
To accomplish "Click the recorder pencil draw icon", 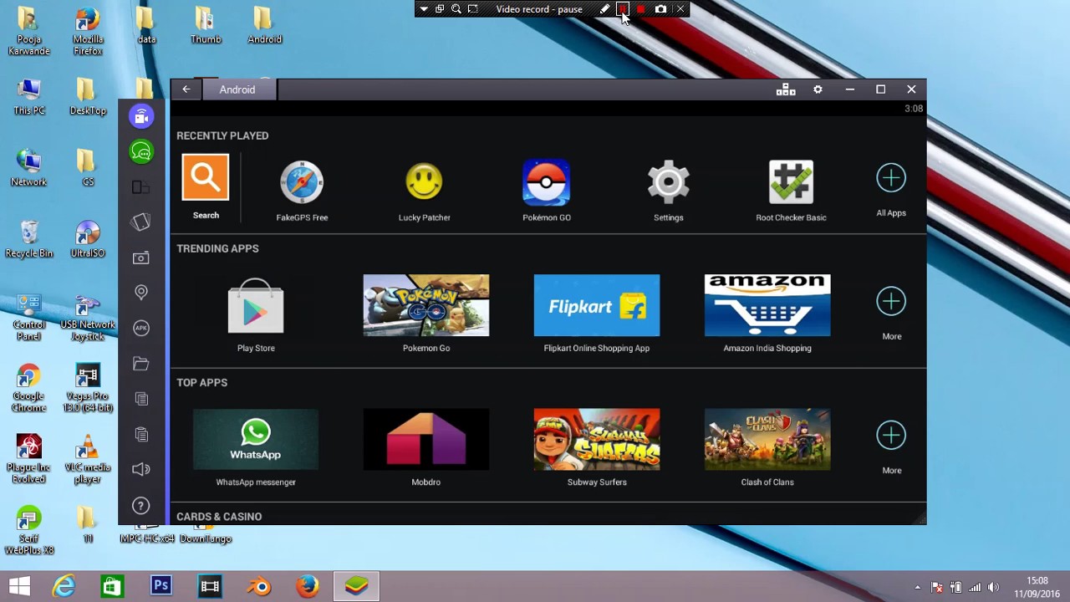I will coord(604,9).
